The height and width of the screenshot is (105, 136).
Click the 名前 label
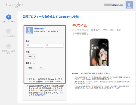pos(27,41)
